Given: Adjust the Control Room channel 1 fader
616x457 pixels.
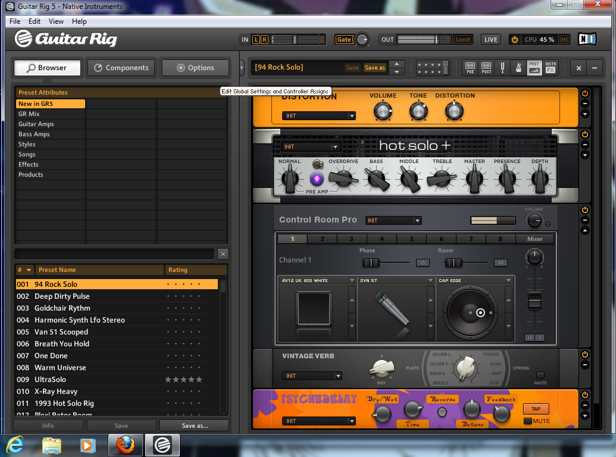Looking at the screenshot, I should click(534, 301).
